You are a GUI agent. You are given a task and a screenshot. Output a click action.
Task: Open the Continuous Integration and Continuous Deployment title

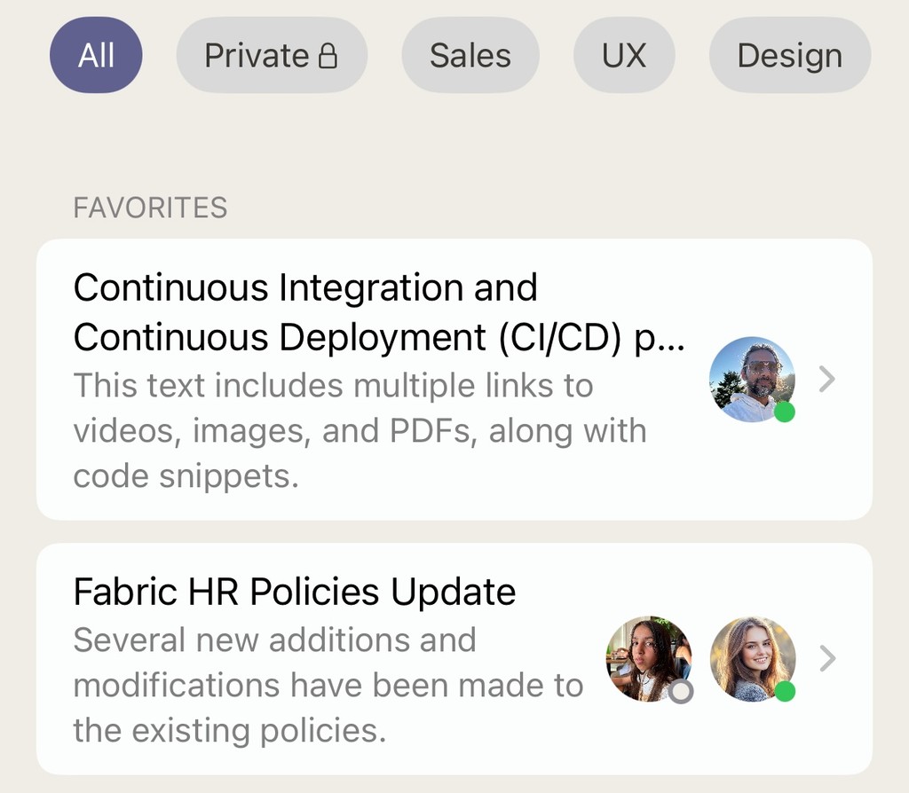pos(355,312)
